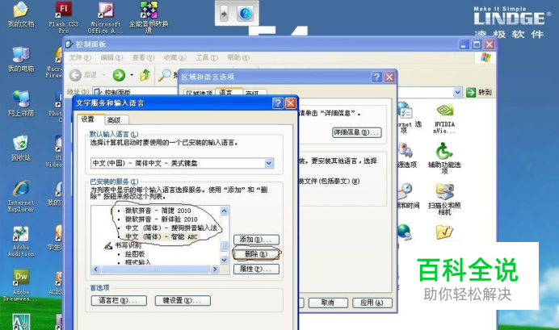Open 我的文档 desktop icon
The image size is (559, 330).
(x=21, y=15)
